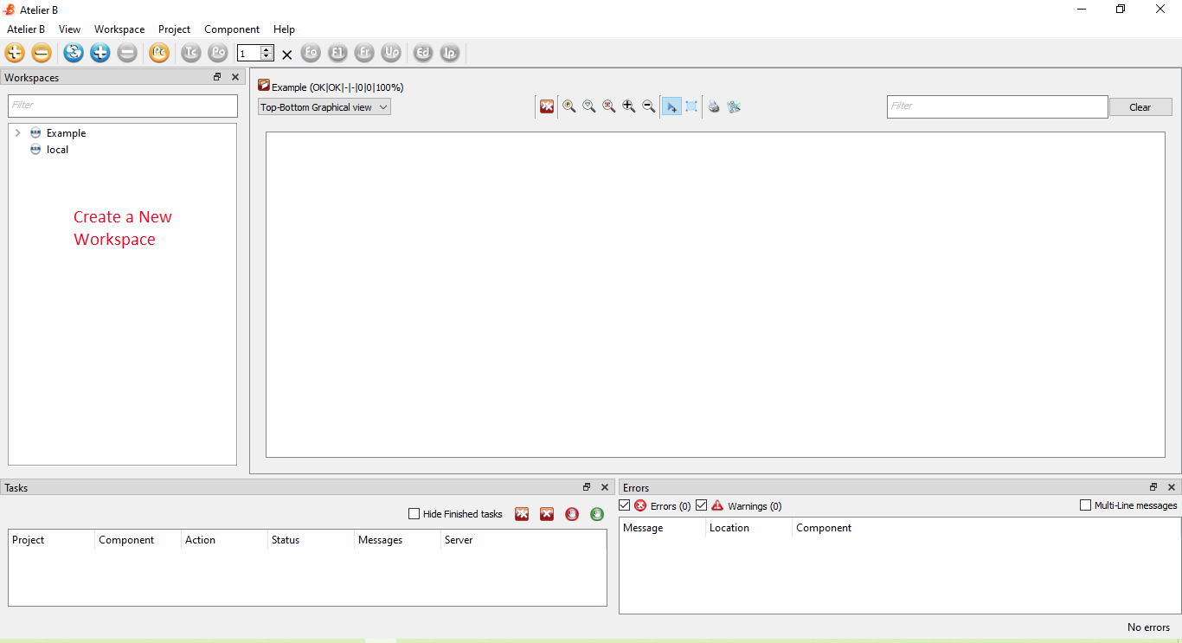Click the Clear filter button
Image resolution: width=1182 pixels, height=643 pixels.
1140,107
